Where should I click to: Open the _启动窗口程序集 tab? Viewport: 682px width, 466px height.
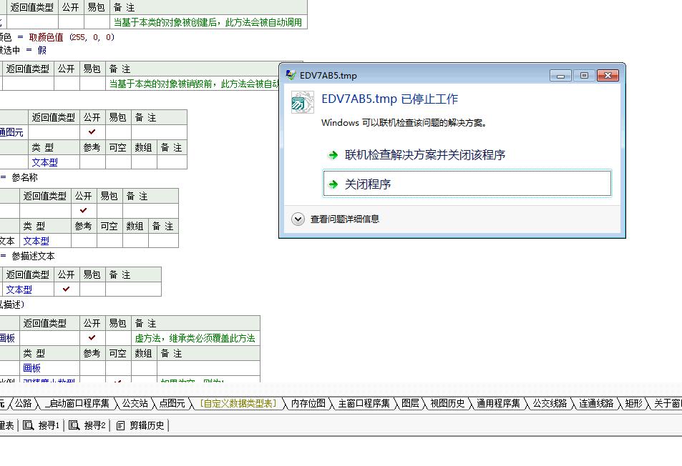[78, 403]
